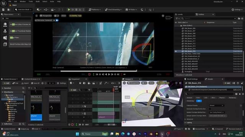Open the Content Drawer browse icon beside Save

pos(9,10)
